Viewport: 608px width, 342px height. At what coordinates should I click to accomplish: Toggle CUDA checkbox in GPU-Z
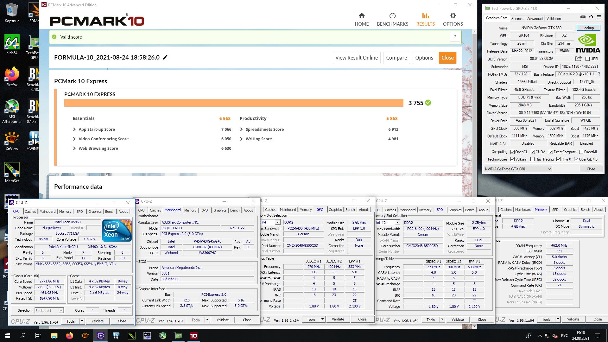533,152
